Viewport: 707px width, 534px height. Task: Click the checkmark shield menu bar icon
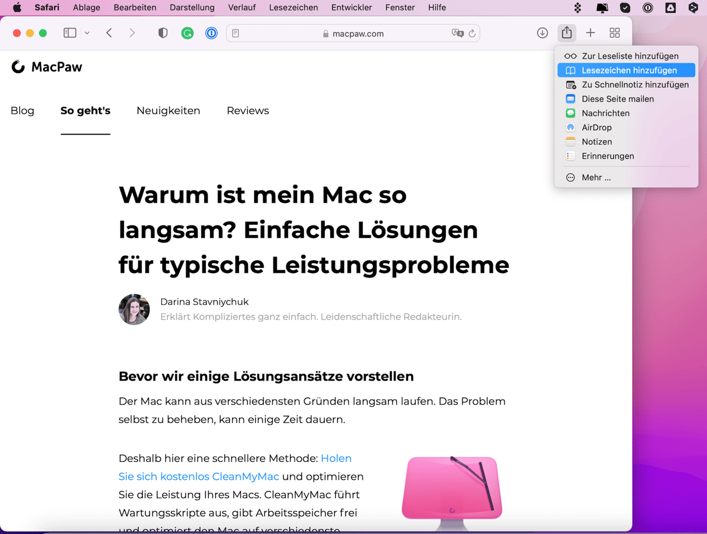(x=625, y=8)
